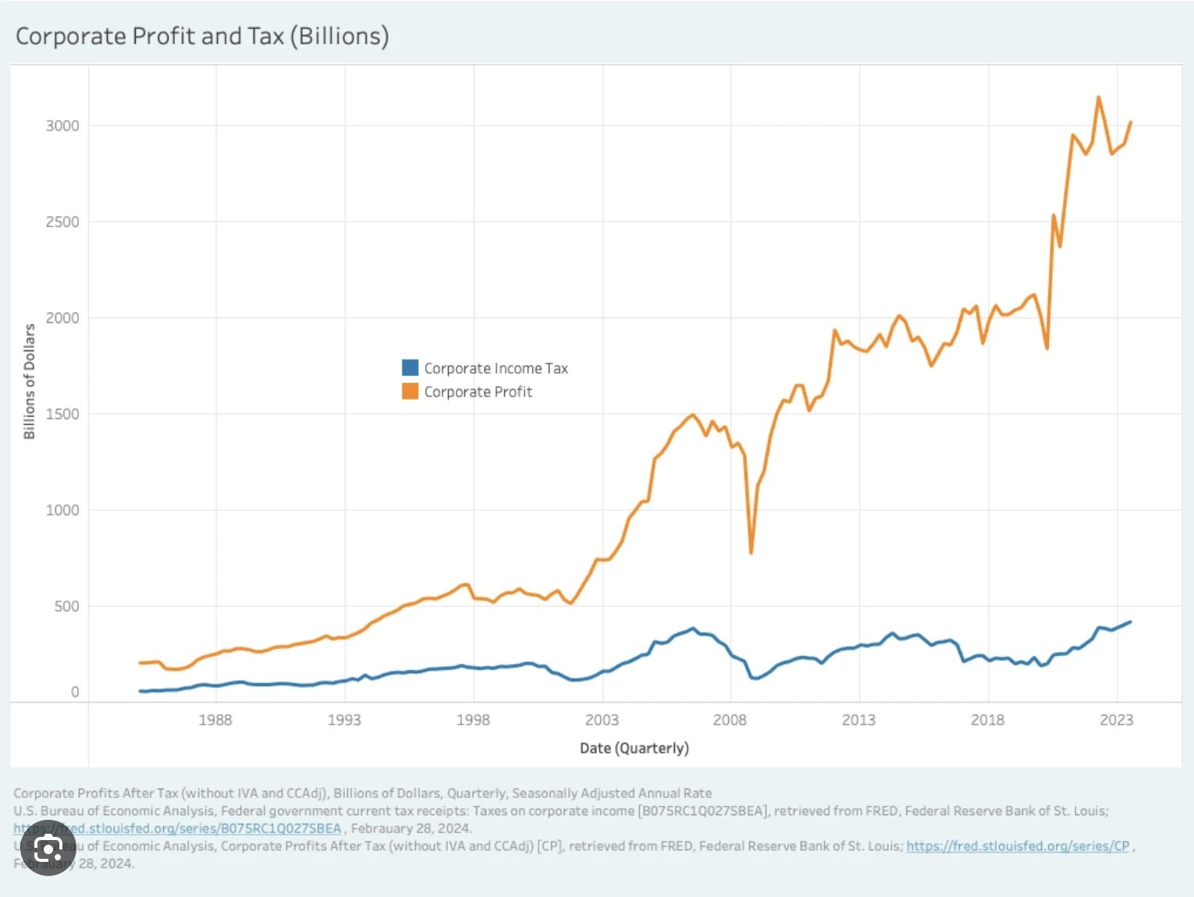Click the 2013 tick on the date axis
The image size is (1194, 897).
click(x=858, y=720)
